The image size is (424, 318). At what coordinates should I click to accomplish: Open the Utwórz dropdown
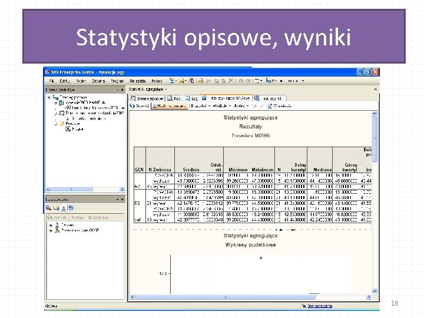point(241,106)
